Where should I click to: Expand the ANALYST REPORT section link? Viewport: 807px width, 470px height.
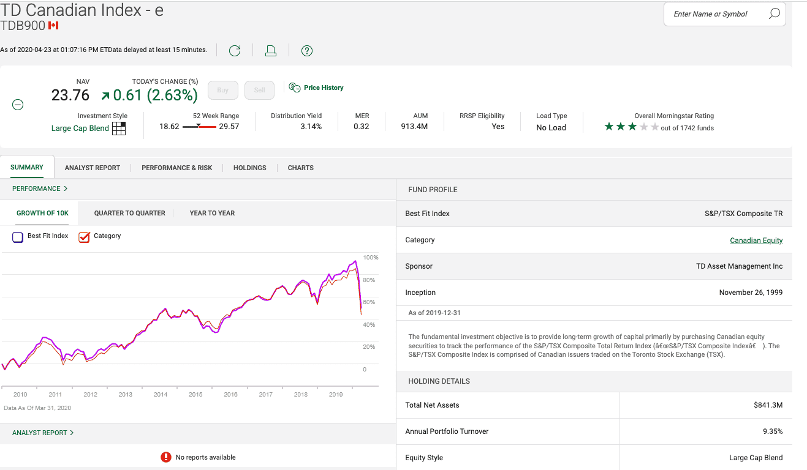click(43, 433)
